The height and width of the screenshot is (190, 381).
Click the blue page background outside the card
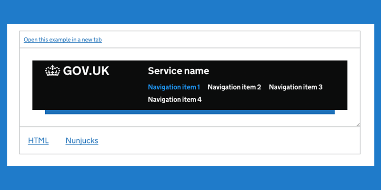pos(190,11)
